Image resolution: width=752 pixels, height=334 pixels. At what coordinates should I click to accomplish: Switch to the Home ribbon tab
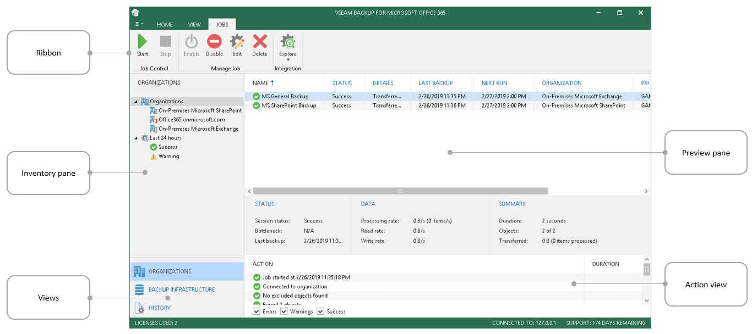click(165, 25)
